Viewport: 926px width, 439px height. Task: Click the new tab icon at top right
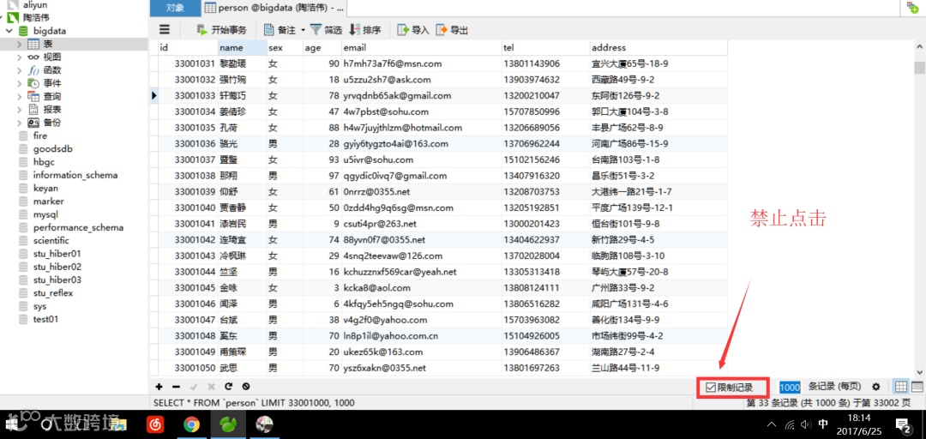click(912, 8)
